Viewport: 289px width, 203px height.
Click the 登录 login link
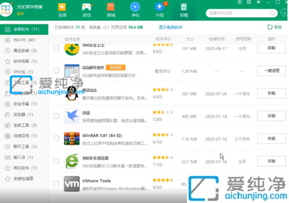tap(20, 13)
